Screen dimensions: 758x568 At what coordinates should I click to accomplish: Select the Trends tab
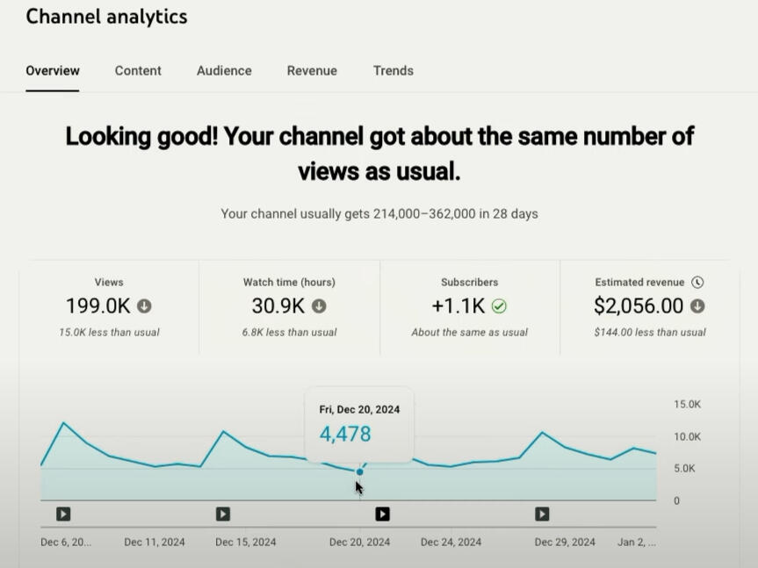[x=393, y=71]
